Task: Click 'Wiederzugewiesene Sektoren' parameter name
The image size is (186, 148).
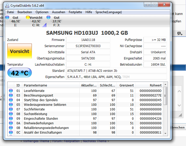Action: click(x=45, y=105)
